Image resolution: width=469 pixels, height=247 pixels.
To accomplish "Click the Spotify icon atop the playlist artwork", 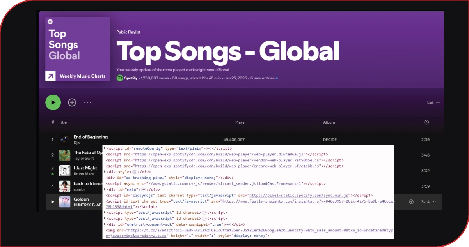I will coord(50,22).
